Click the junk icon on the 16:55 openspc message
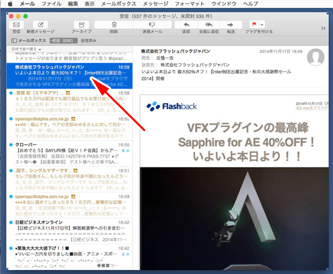This screenshot has height=274, width=333. tap(73, 119)
